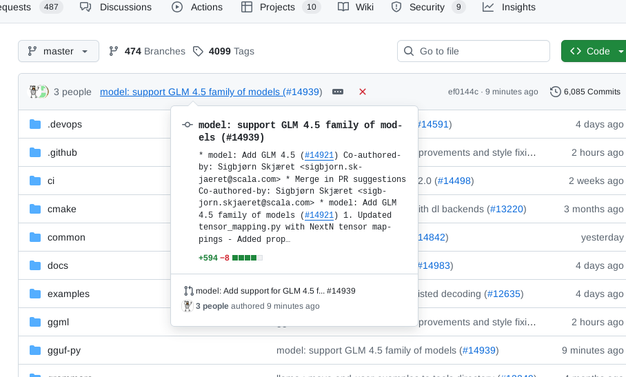Screen dimensions: 626x377
Task: Open #14983 link in docs row
Action: pyautogui.click(x=434, y=266)
